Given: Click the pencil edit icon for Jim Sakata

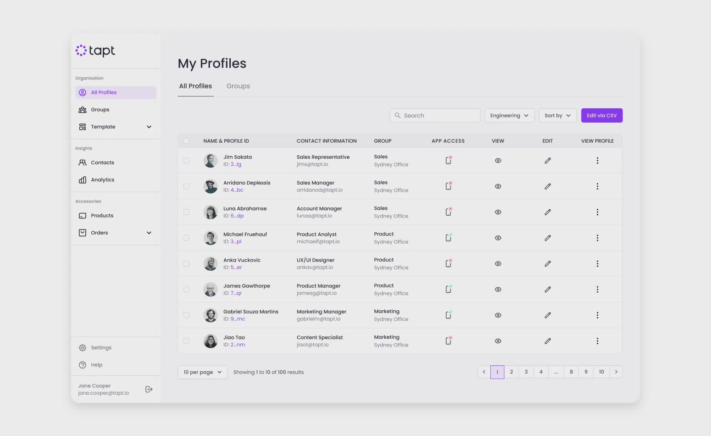Looking at the screenshot, I should pos(547,161).
